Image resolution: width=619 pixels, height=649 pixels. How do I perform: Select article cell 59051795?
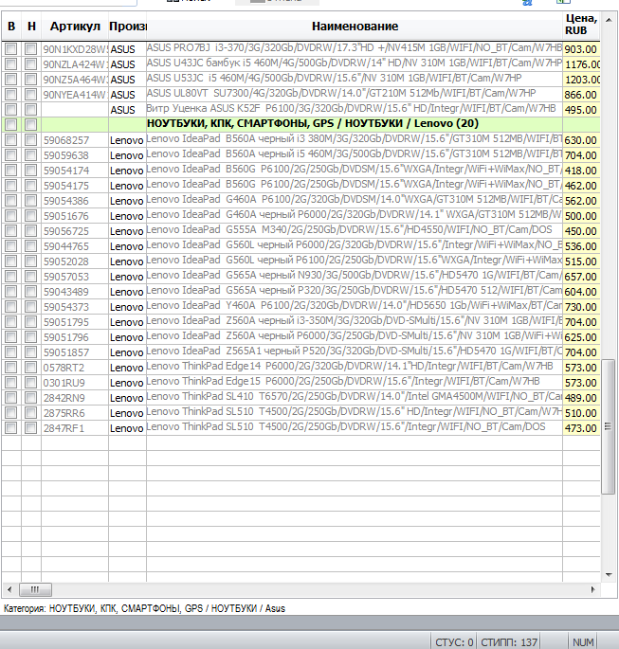tap(75, 322)
